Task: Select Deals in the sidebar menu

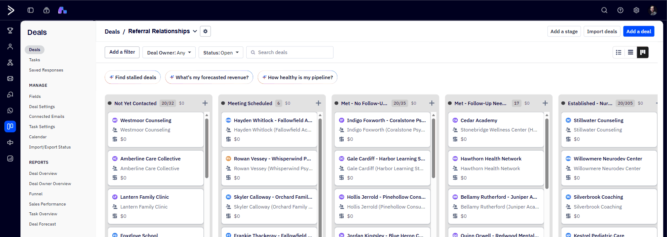Action: coord(34,50)
